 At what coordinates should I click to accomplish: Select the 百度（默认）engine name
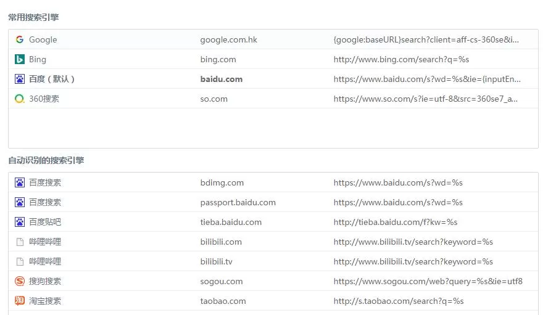click(52, 79)
